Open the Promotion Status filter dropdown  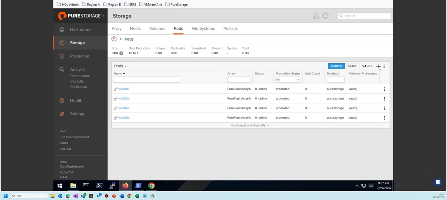(x=288, y=80)
